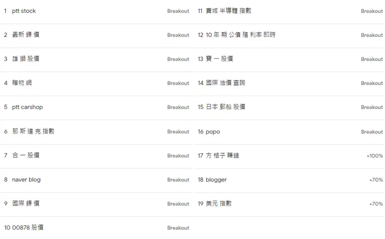The image size is (385, 239).
Task: Open the '贈物 網' query
Action: 22,83
